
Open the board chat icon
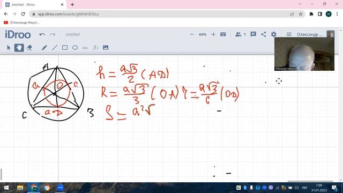[253, 34]
